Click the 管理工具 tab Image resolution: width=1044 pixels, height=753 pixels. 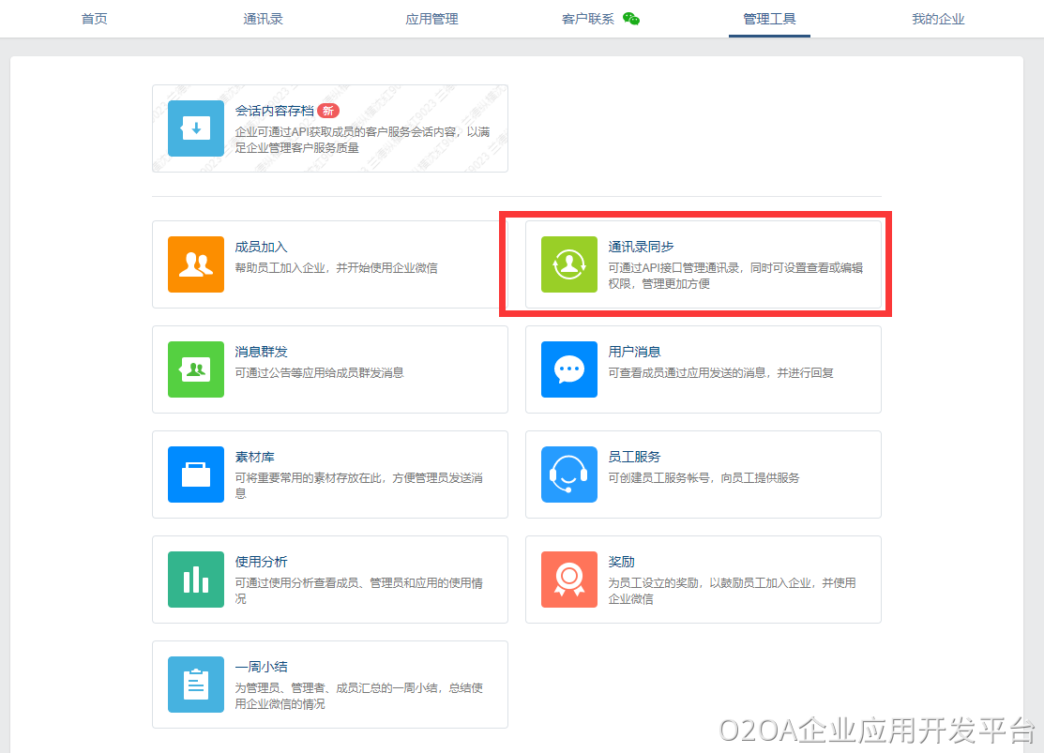[x=769, y=19]
